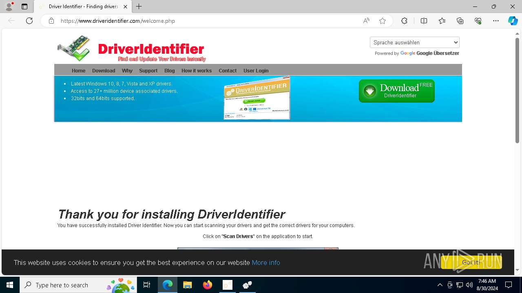522x293 pixels.
Task: Open the How it works page
Action: click(197, 71)
